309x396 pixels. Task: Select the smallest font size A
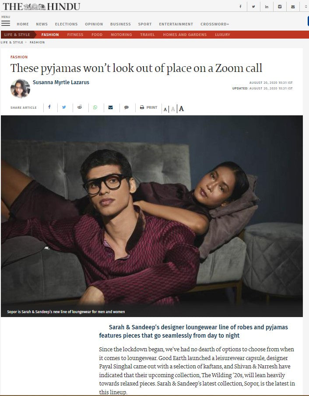click(165, 109)
